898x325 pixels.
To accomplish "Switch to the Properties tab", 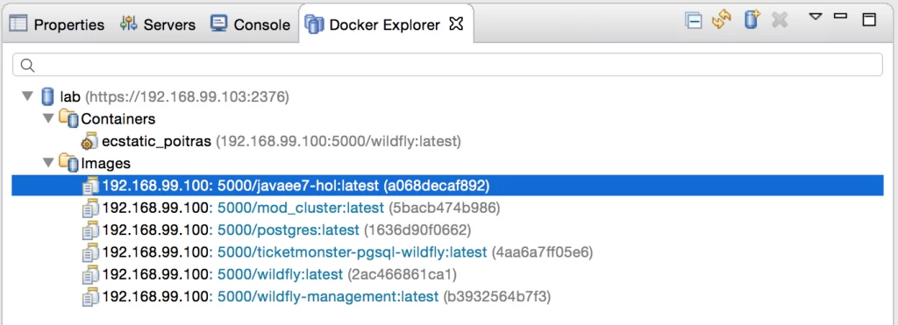I will (x=57, y=25).
